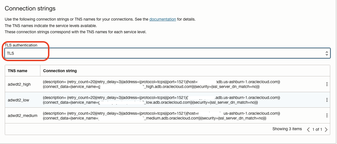Image resolution: width=337 pixels, height=144 pixels.
Task: Click the adwdt2_low connection string text
Action: [161, 100]
